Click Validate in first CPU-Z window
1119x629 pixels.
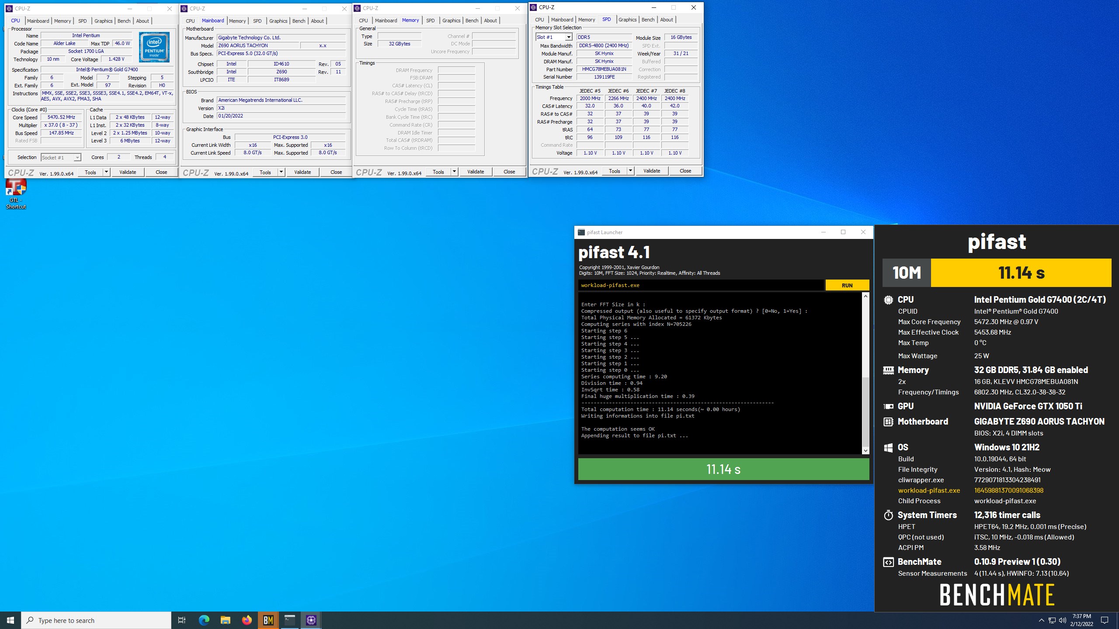128,172
